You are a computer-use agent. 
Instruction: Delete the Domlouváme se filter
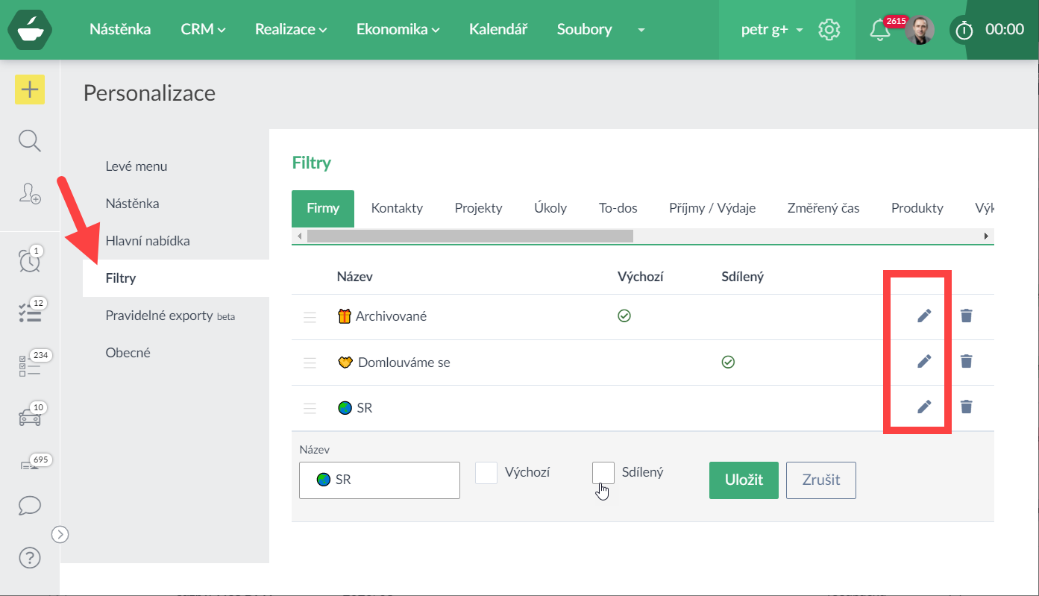pyautogui.click(x=966, y=361)
